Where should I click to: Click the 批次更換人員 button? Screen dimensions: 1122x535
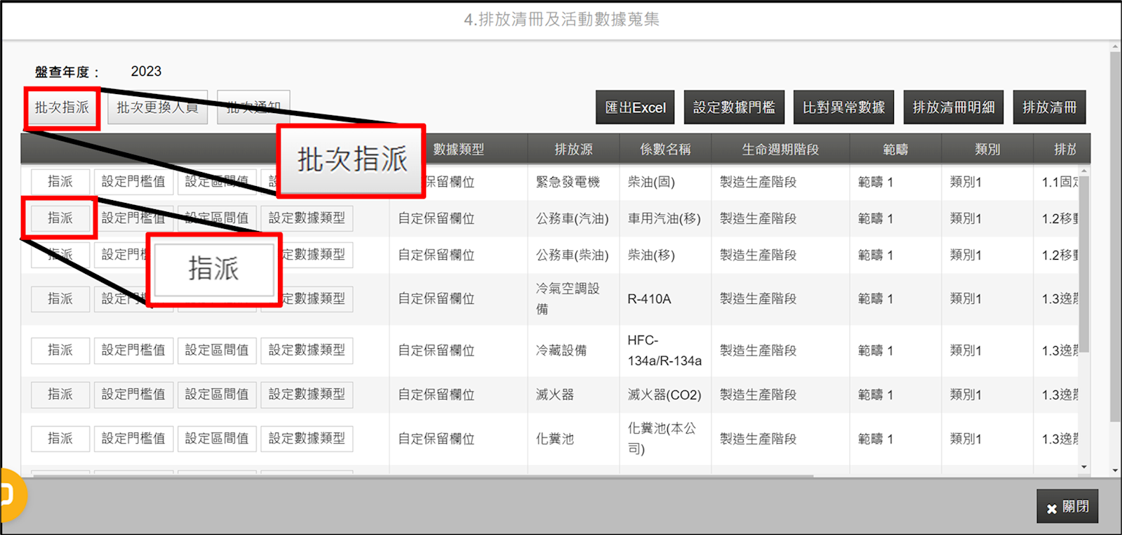(157, 107)
